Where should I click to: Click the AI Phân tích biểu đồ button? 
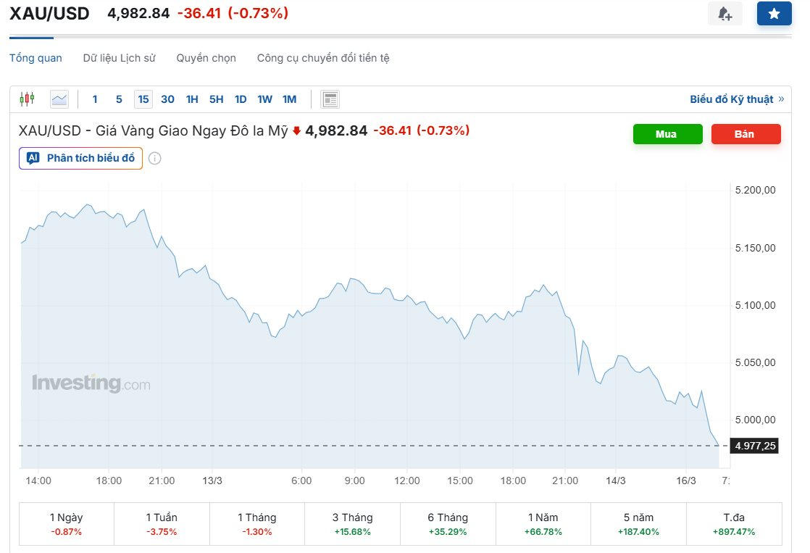click(x=81, y=158)
